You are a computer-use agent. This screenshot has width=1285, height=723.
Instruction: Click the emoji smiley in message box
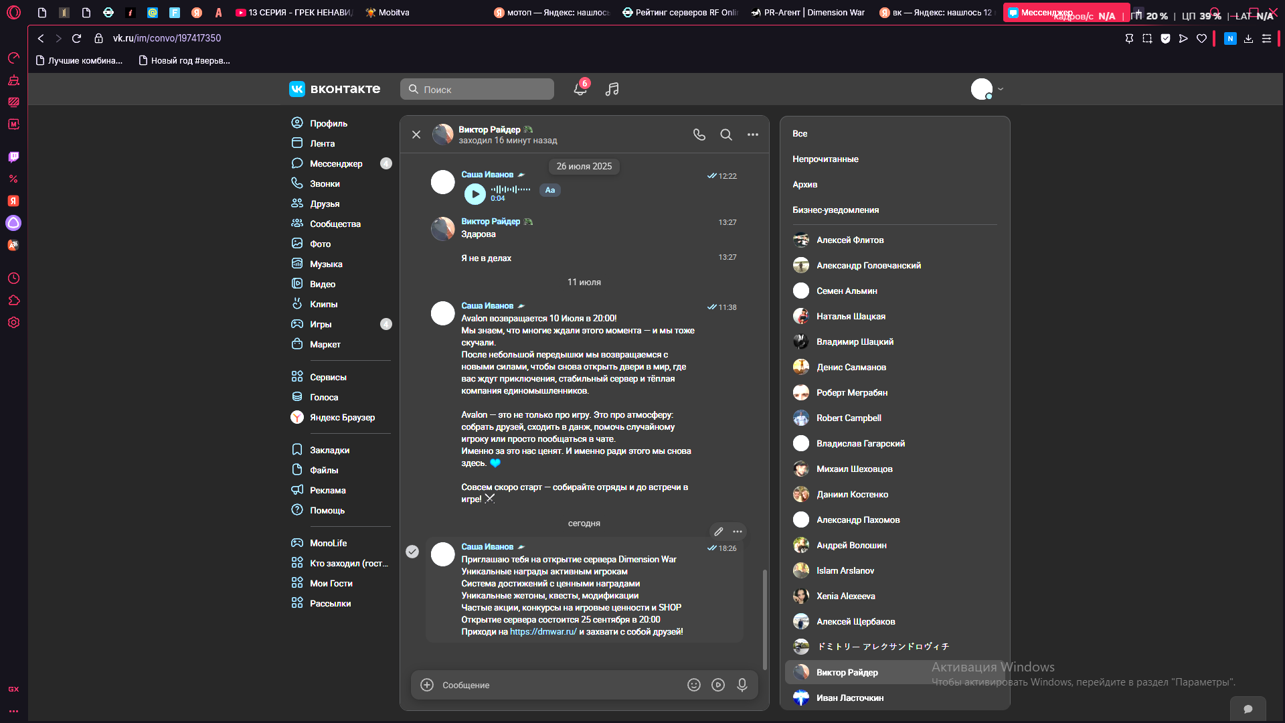coord(694,685)
